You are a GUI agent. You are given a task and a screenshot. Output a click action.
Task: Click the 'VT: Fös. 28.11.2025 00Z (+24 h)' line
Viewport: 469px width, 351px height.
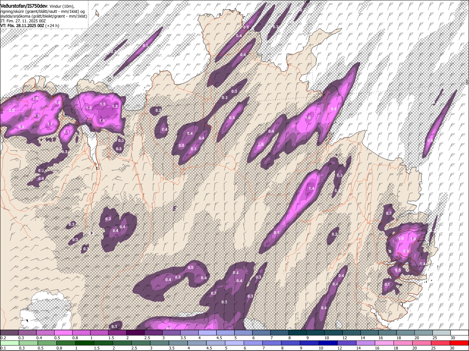click(30, 26)
